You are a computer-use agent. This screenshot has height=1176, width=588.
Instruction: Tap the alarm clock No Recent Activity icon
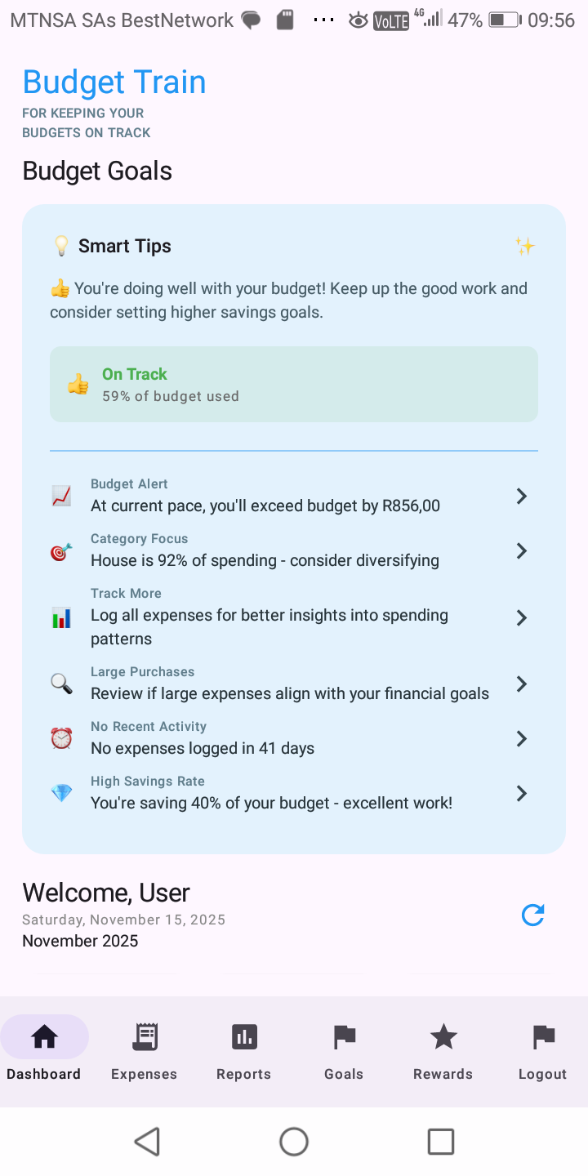(x=61, y=738)
